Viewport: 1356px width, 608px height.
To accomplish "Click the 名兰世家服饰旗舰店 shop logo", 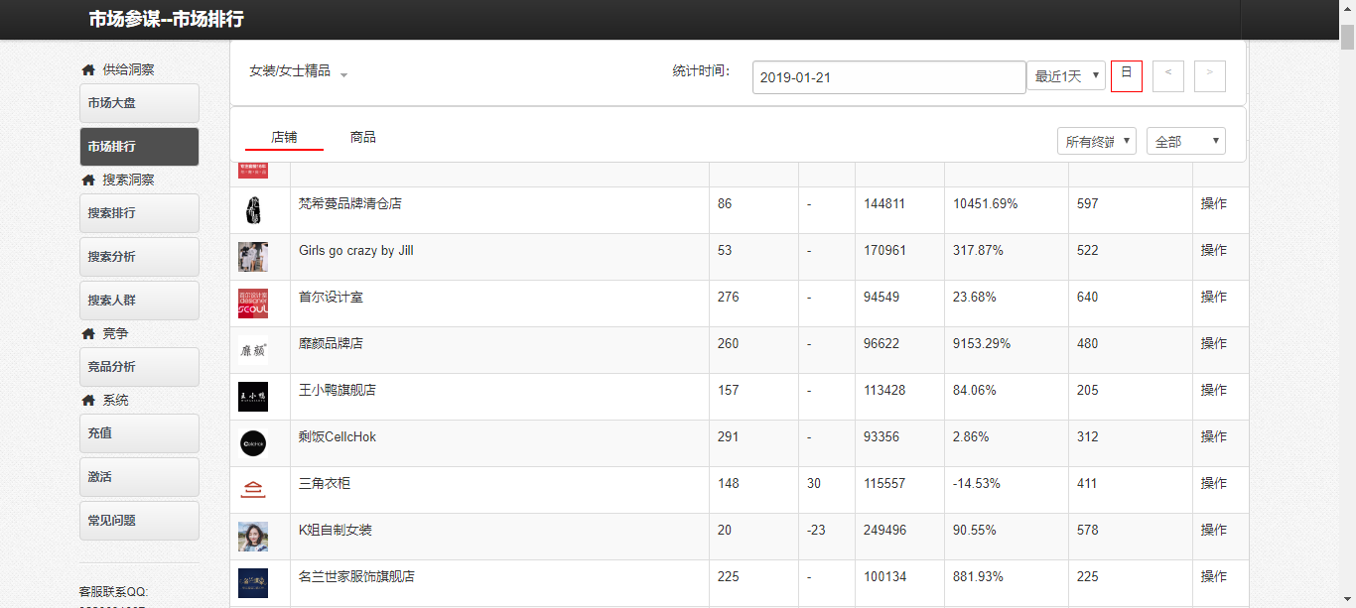I will 253,583.
